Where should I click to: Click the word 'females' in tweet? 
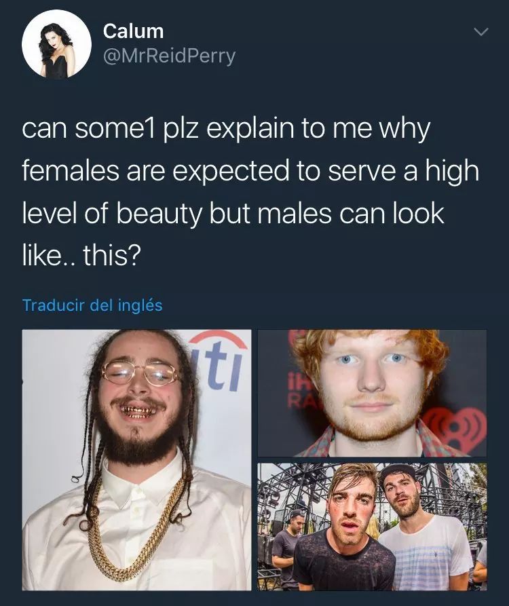click(x=71, y=171)
